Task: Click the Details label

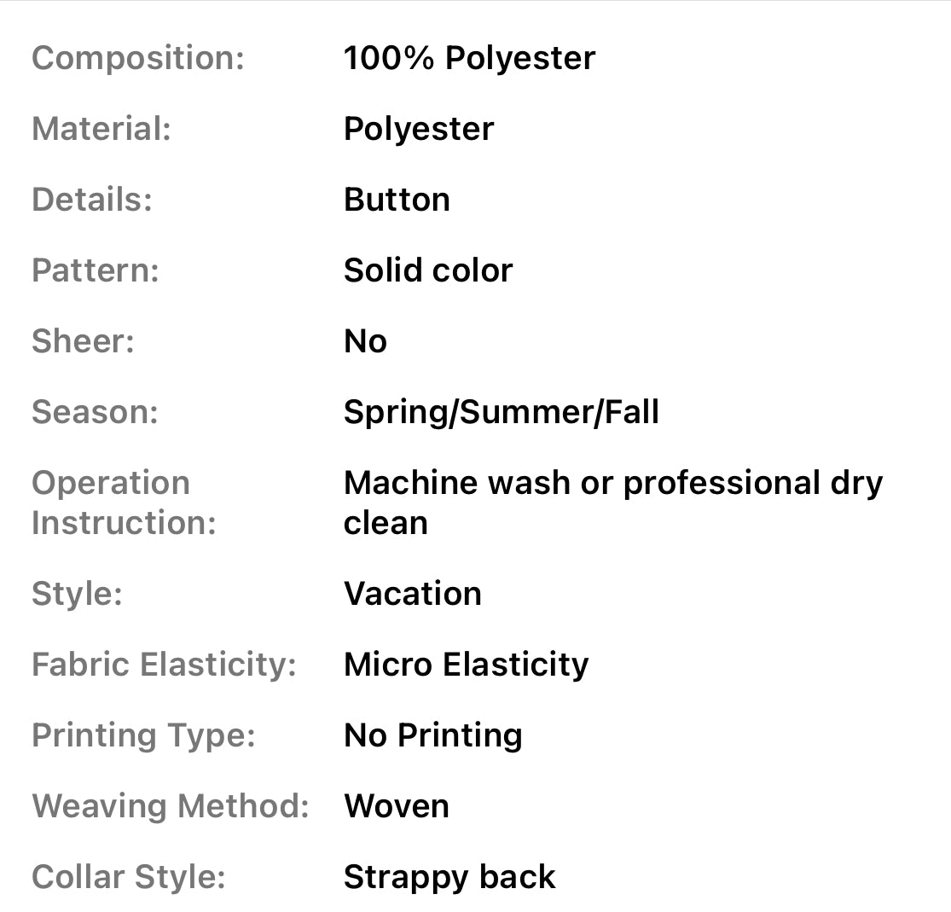Action: (92, 200)
